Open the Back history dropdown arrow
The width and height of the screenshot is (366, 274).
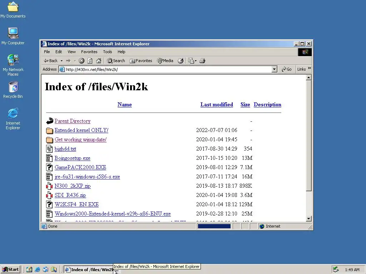pyautogui.click(x=61, y=61)
